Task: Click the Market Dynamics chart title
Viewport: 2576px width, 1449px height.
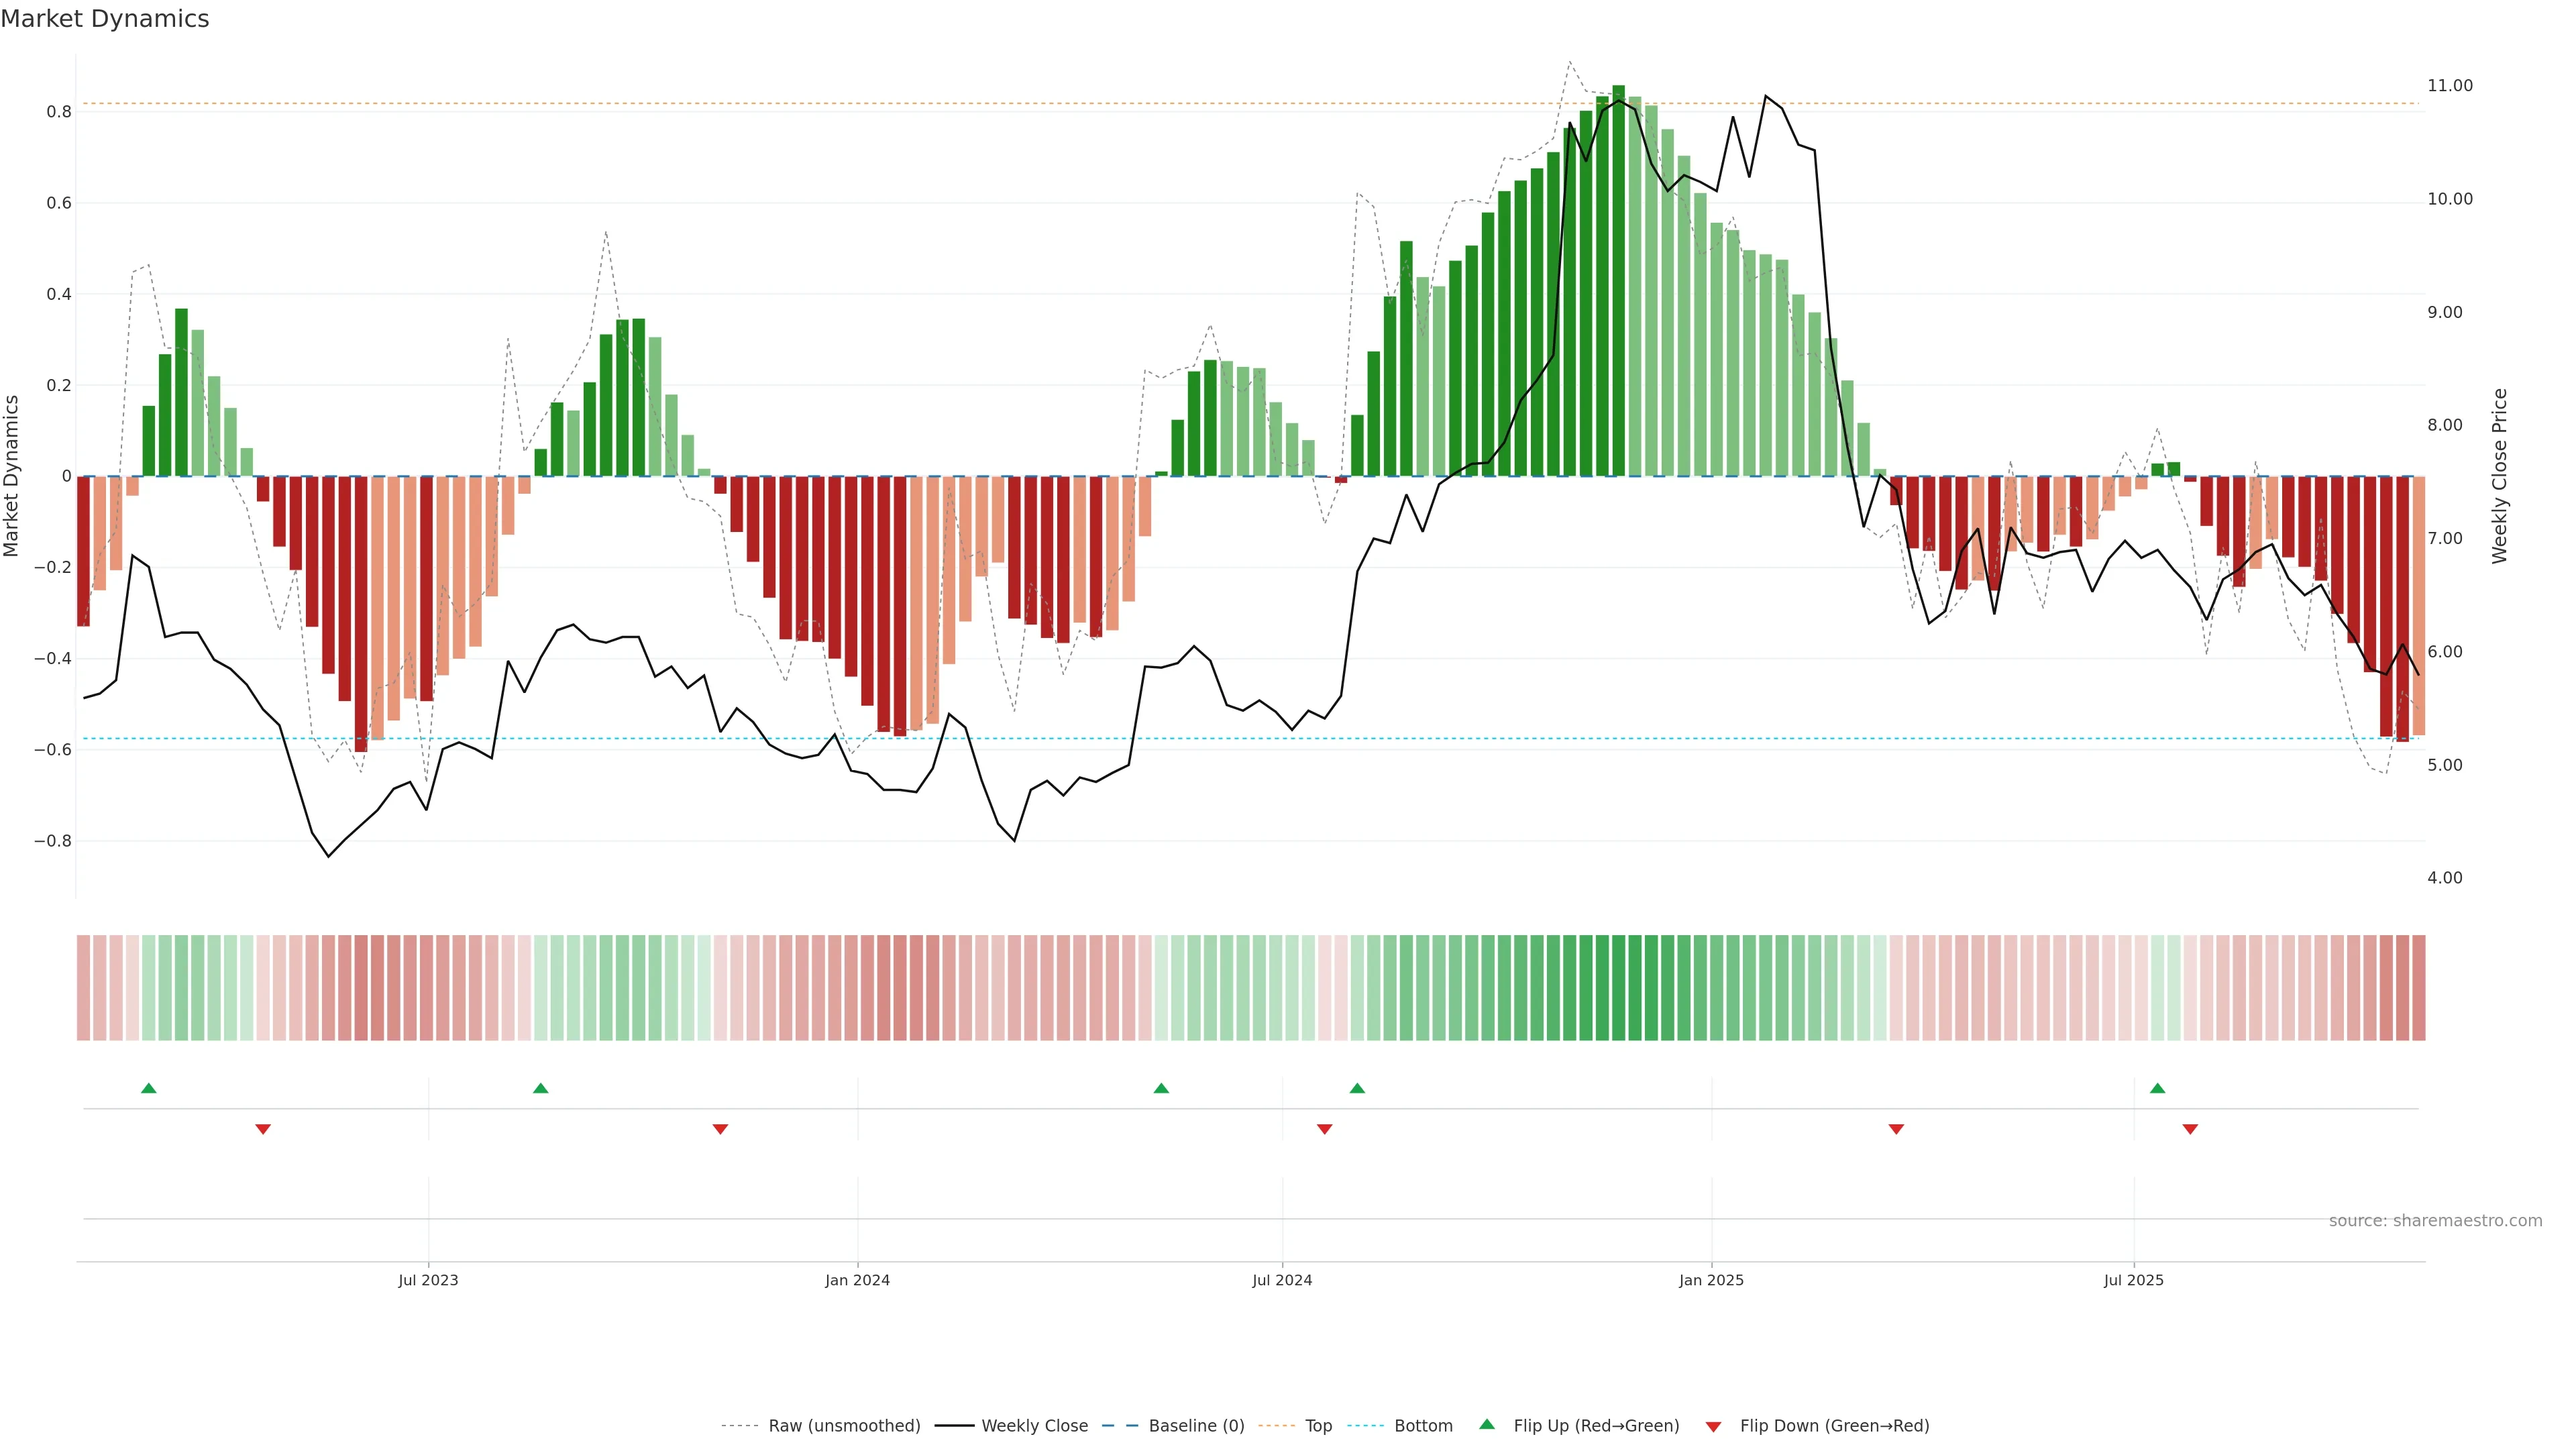Action: [x=105, y=19]
